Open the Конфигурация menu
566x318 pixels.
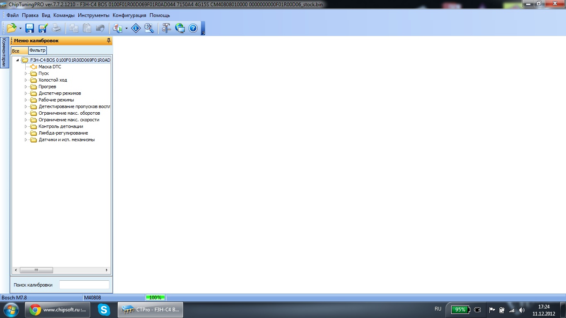[129, 15]
